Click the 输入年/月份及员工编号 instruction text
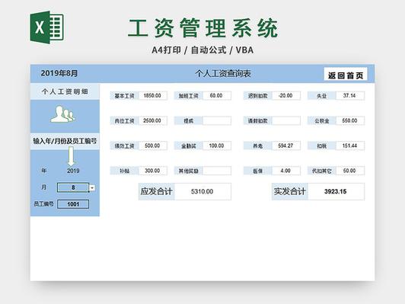The image size is (405, 304). click(65, 141)
